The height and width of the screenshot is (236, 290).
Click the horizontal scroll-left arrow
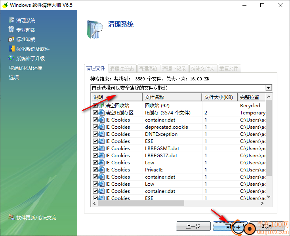point(95,203)
